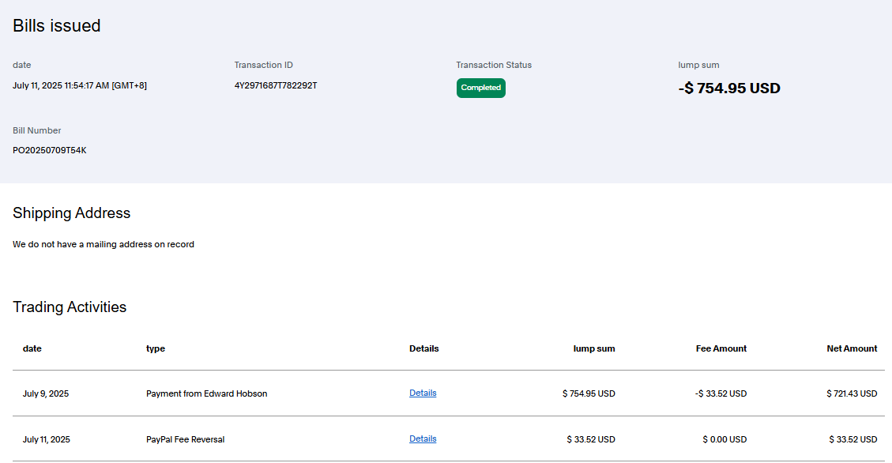892x463 pixels.
Task: Click the bill number PO20250709T54K
Action: pos(50,150)
